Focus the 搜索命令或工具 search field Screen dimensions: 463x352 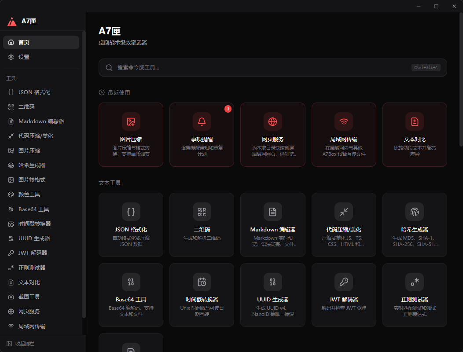click(272, 68)
